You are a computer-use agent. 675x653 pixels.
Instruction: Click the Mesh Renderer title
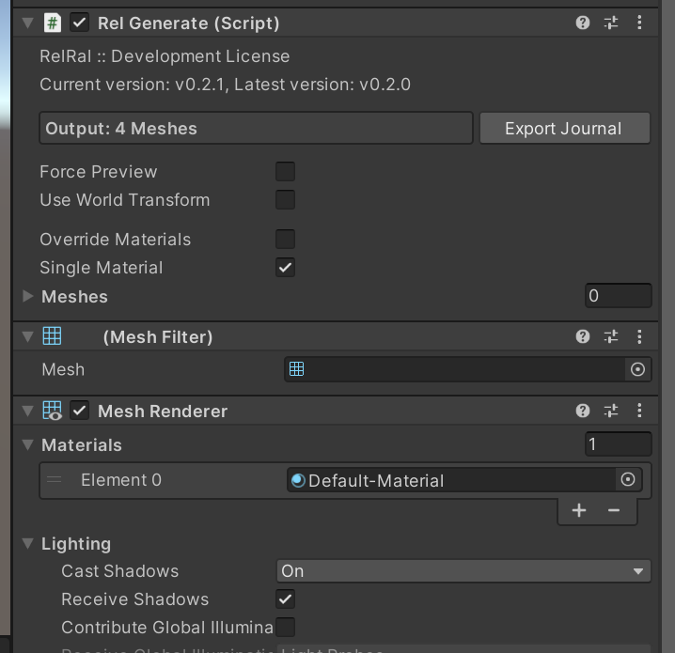pos(163,412)
